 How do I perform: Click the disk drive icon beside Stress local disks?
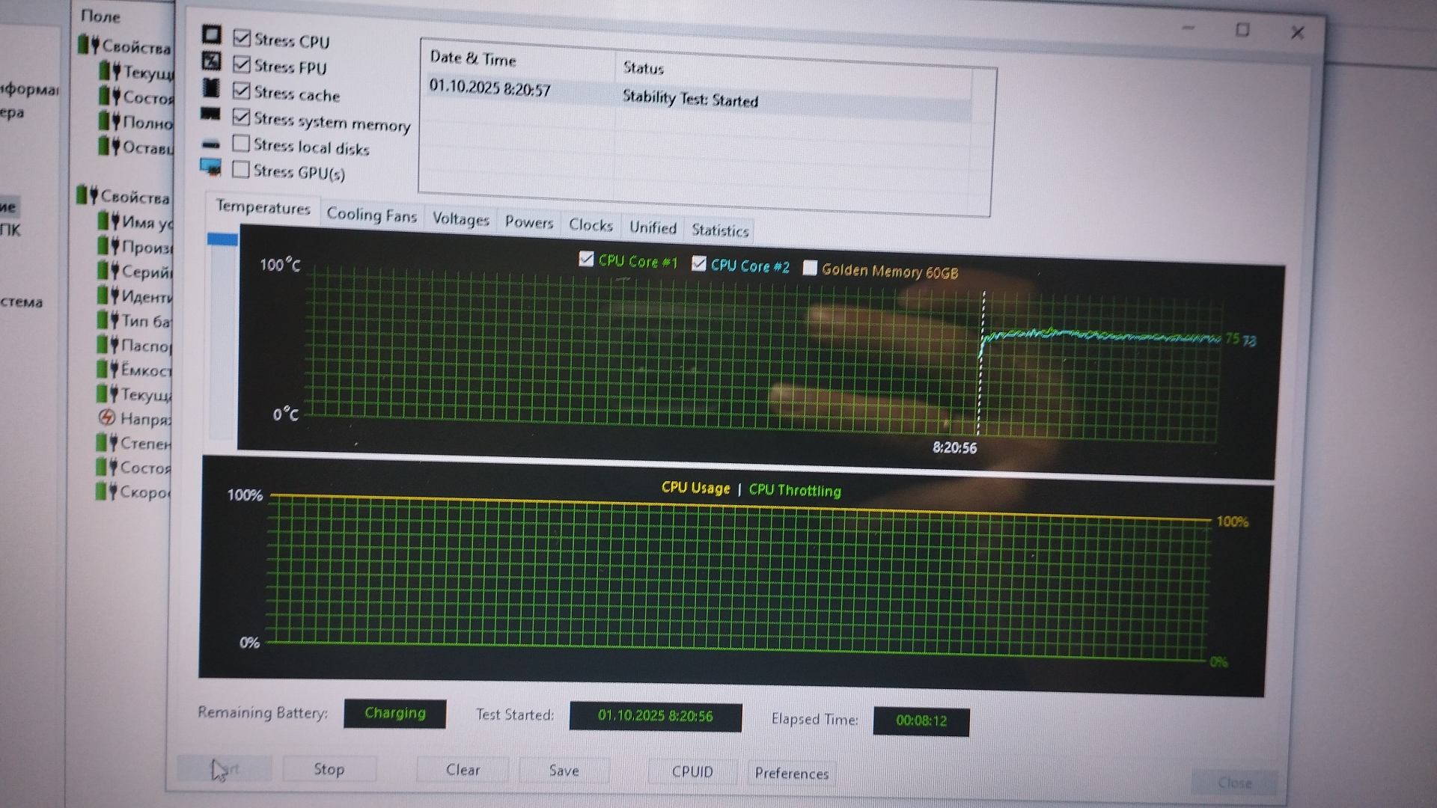click(x=211, y=144)
